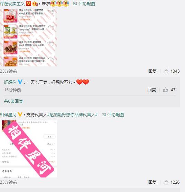The image size is (185, 192).
Task: Click the 23分钟前 timestamp under 相伴星河's comment
Action: tap(8, 182)
